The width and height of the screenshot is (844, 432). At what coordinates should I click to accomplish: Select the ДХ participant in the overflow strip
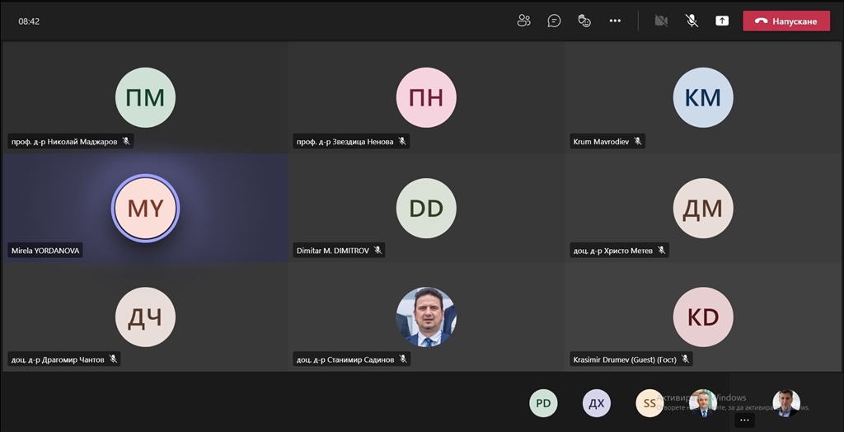[597, 403]
